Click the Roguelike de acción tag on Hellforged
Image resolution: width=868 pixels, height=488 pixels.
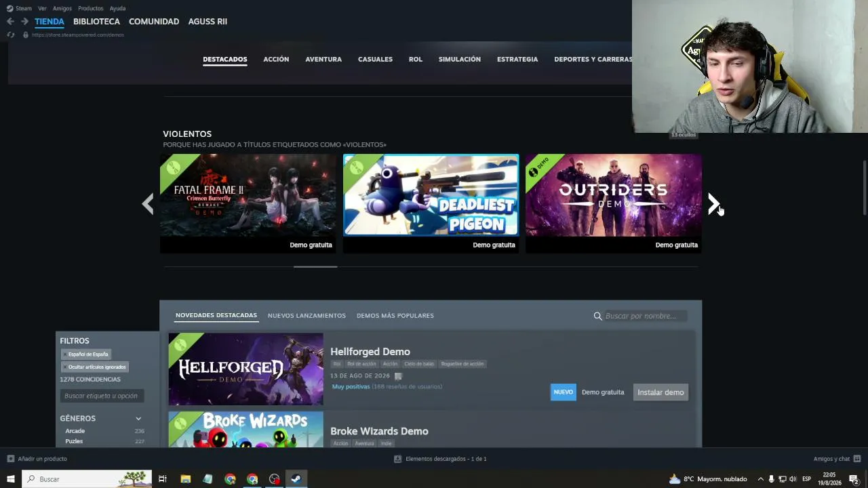(462, 364)
